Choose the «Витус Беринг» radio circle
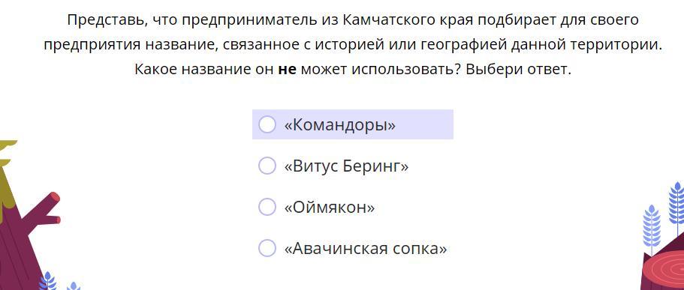The width and height of the screenshot is (684, 290). tap(267, 166)
